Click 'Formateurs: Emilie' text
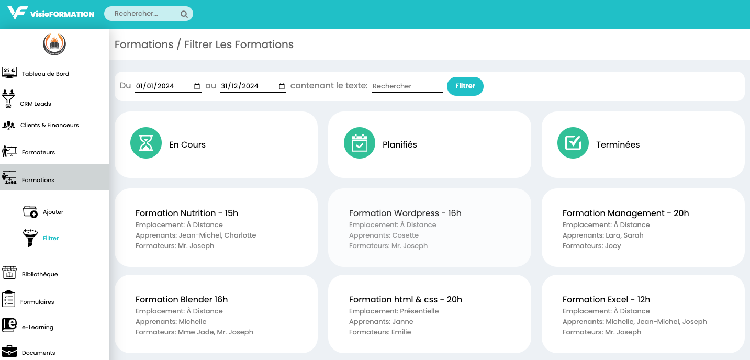The height and width of the screenshot is (360, 750). point(380,332)
